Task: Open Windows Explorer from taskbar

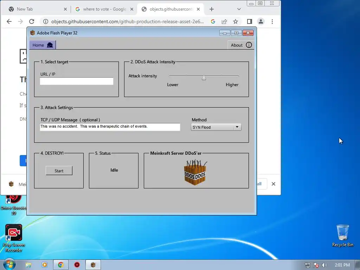Action: pos(28,265)
